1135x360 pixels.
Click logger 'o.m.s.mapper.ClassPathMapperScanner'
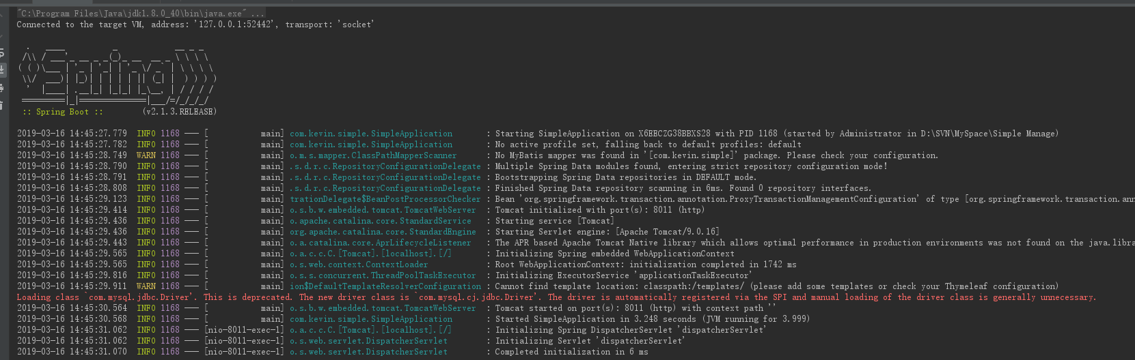pyautogui.click(x=373, y=155)
